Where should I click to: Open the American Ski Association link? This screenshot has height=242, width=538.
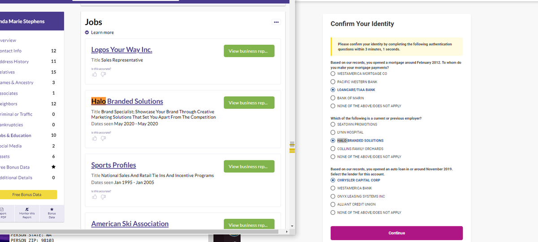pyautogui.click(x=130, y=224)
